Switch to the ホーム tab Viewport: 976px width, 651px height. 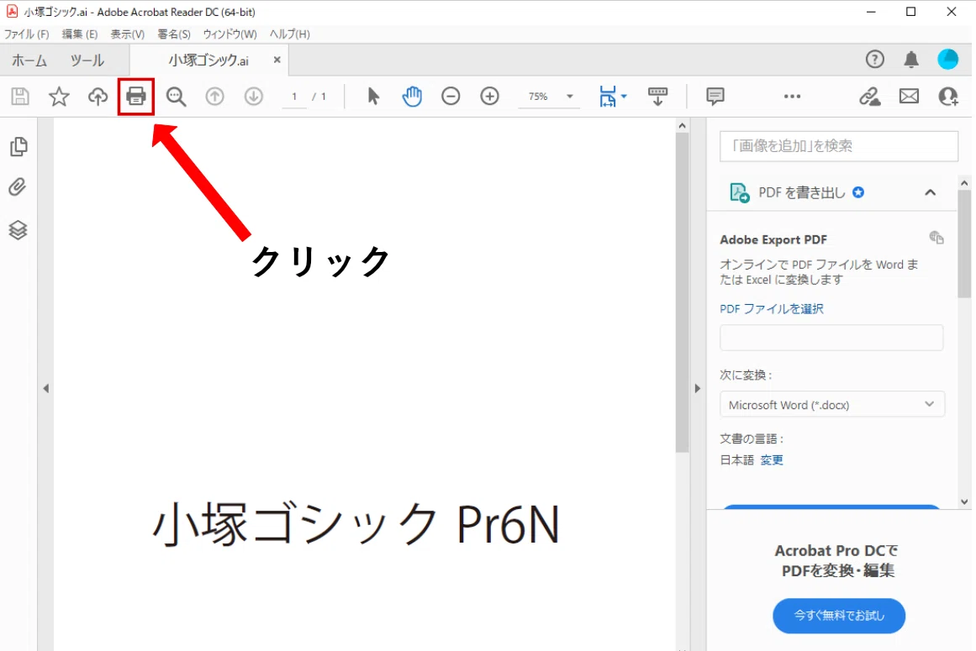(x=29, y=60)
